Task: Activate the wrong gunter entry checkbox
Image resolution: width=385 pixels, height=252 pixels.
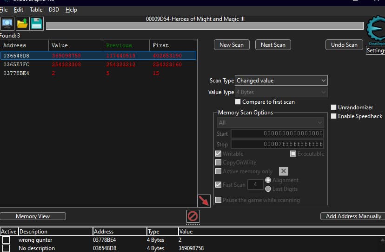Action: (6, 240)
